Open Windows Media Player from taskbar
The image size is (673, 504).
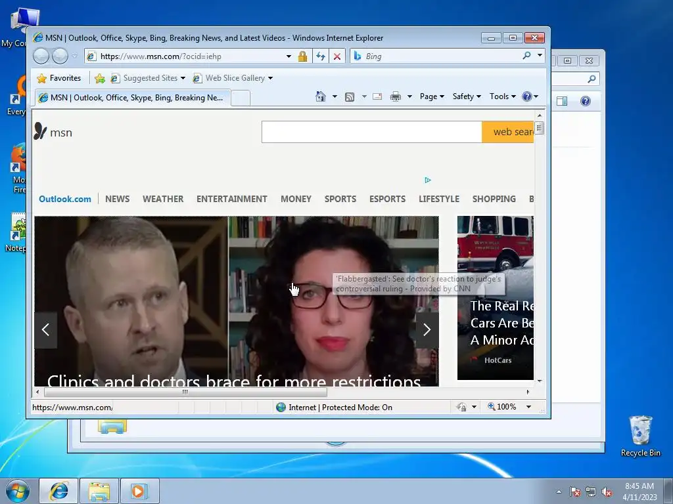(x=139, y=491)
